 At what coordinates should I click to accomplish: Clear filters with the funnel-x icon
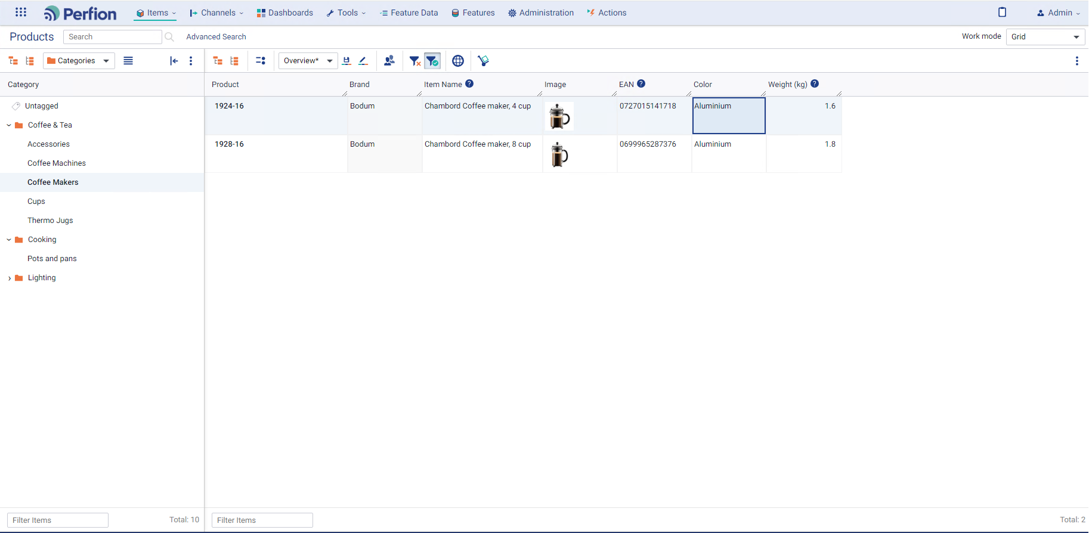point(415,61)
